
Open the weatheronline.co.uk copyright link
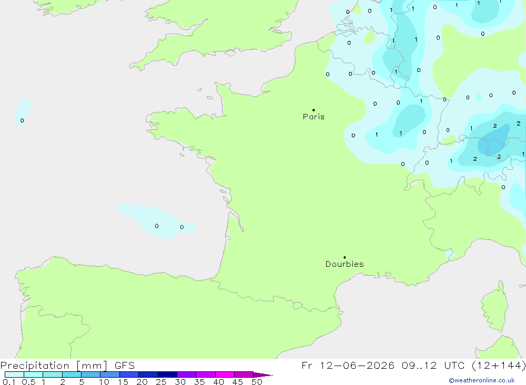point(482,380)
